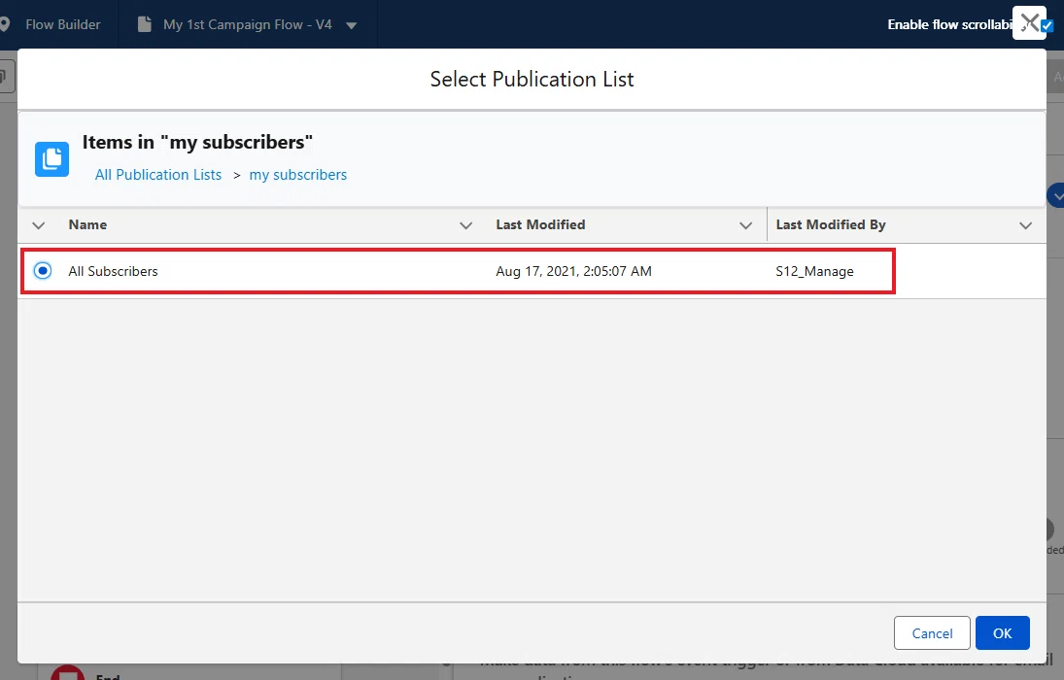Cancel the publication list selection
Image resolution: width=1064 pixels, height=680 pixels.
click(932, 633)
